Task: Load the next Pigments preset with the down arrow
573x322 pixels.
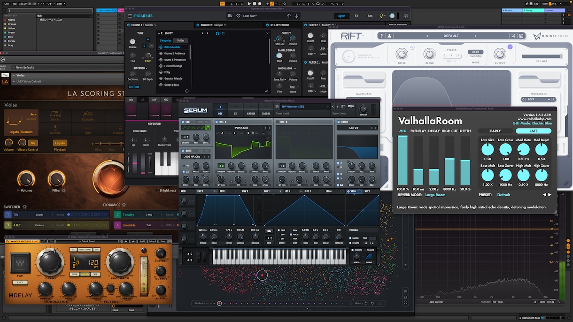Action: [x=296, y=16]
